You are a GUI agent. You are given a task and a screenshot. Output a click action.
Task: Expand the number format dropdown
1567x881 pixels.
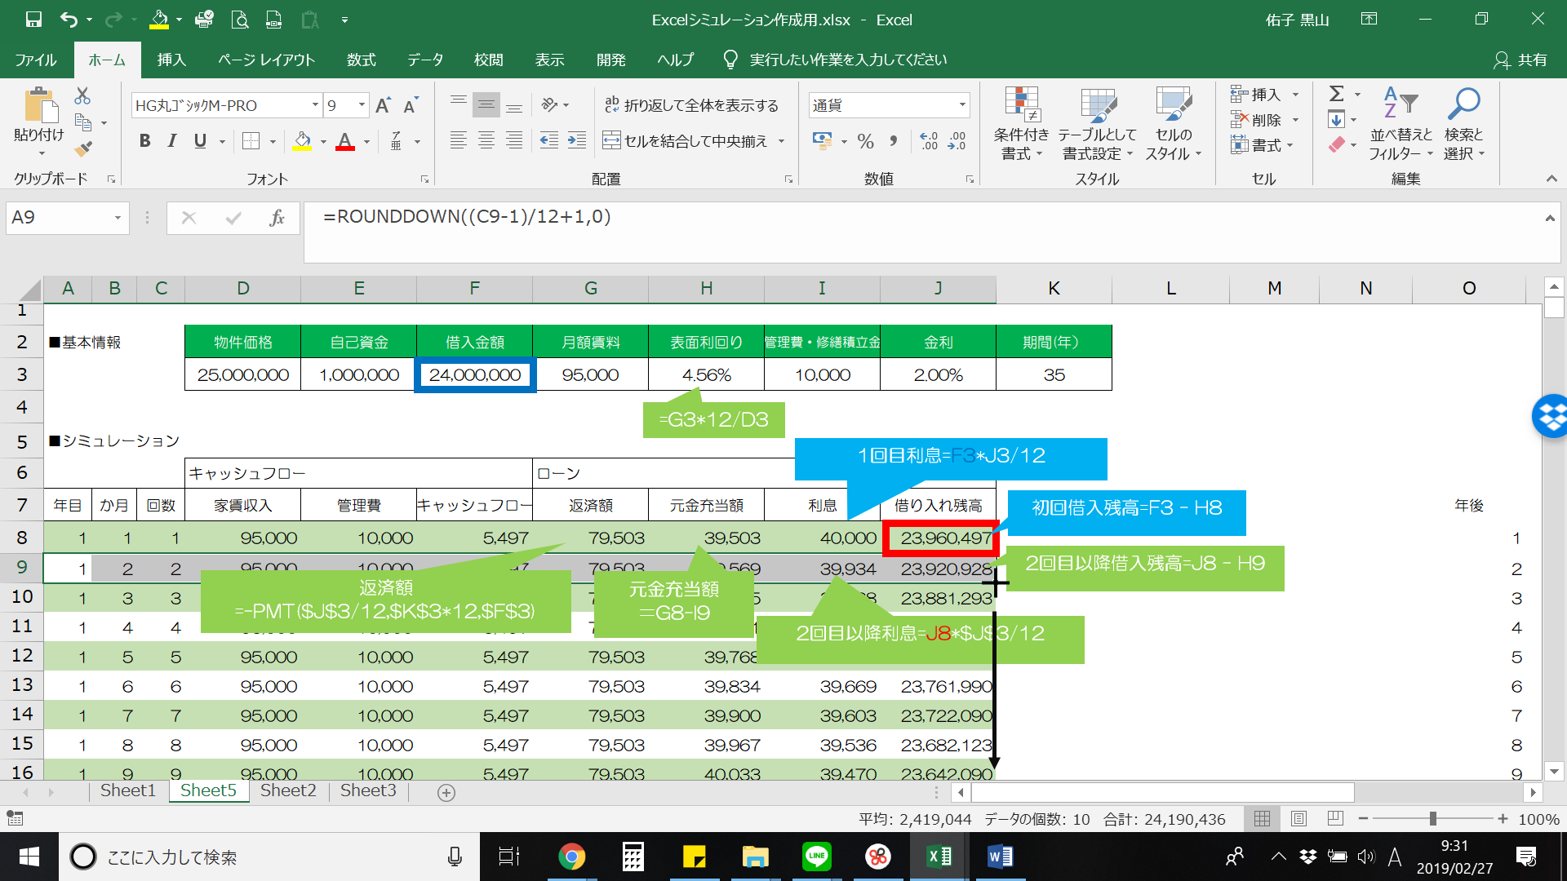coord(962,105)
